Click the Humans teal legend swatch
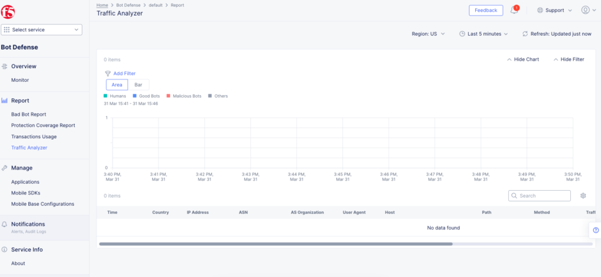601x277 pixels. coord(106,96)
